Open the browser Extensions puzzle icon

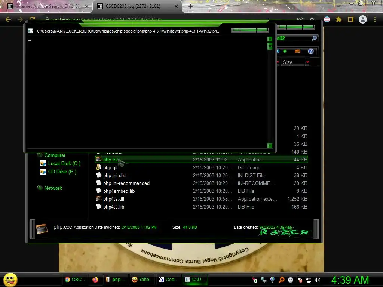[338, 19]
